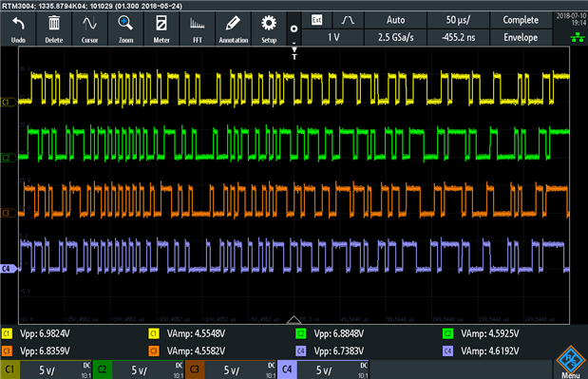Select the trigger position T marker

[x=294, y=53]
